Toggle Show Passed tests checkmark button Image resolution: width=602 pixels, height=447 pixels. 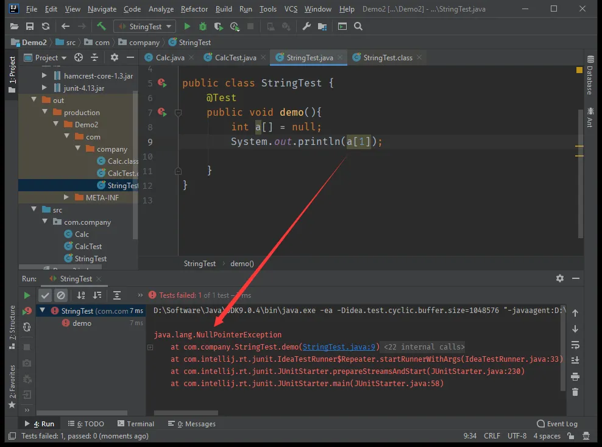45,295
